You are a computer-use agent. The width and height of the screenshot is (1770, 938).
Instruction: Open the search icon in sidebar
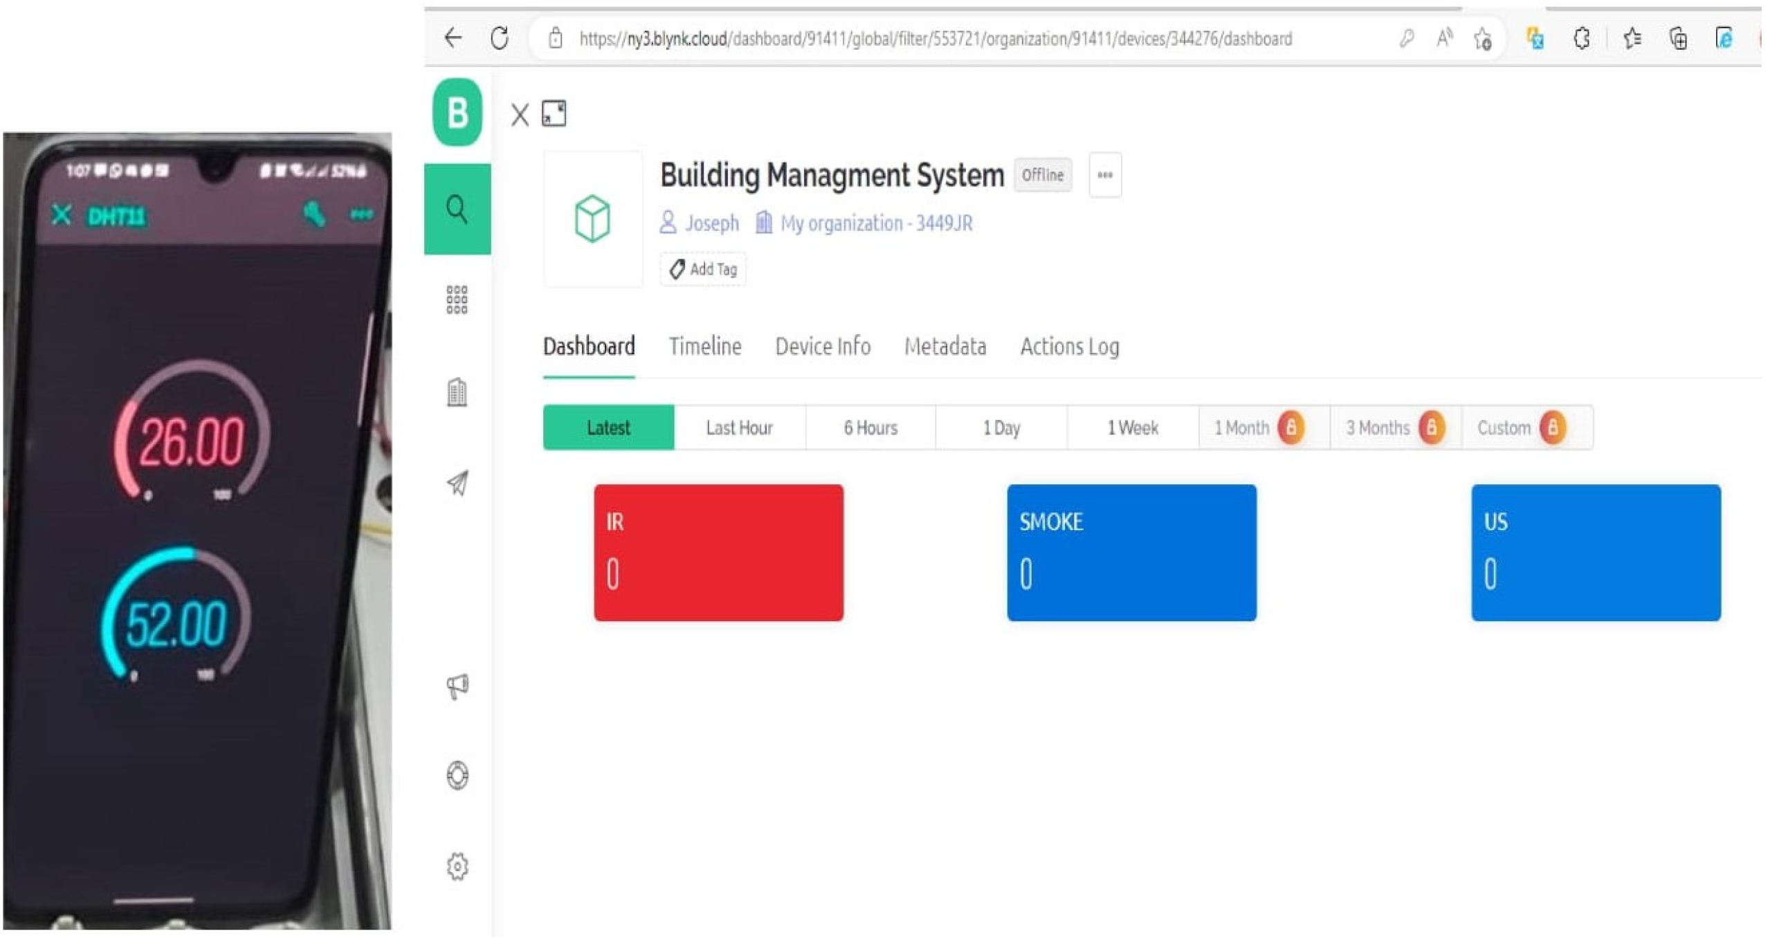pyautogui.click(x=457, y=209)
